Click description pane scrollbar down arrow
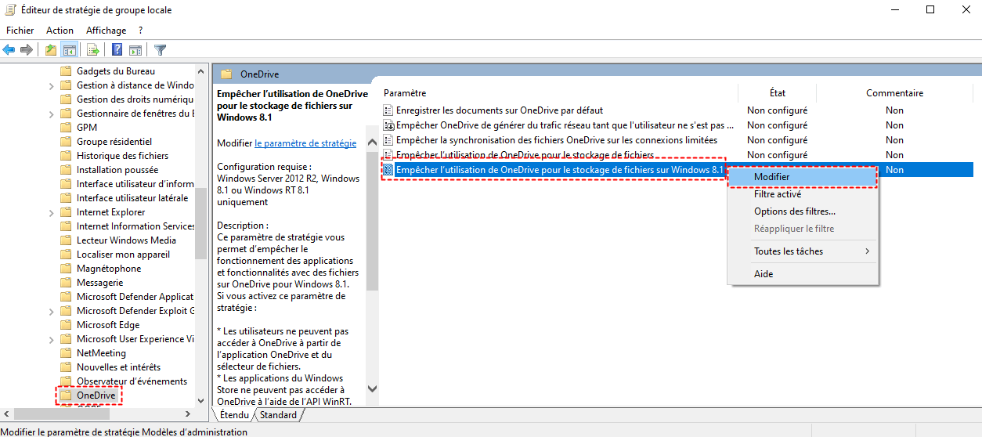The image size is (982, 437). (x=372, y=388)
